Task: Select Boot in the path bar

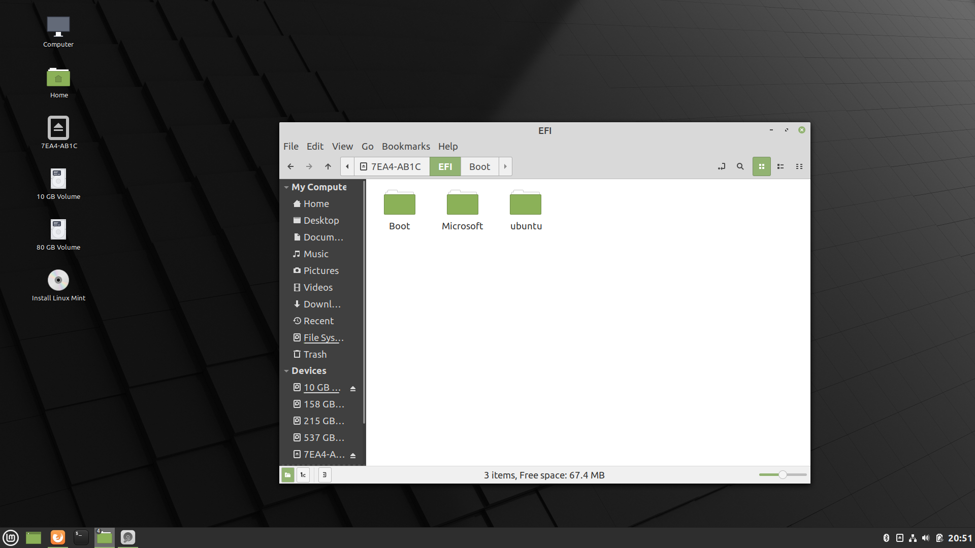Action: tap(480, 166)
